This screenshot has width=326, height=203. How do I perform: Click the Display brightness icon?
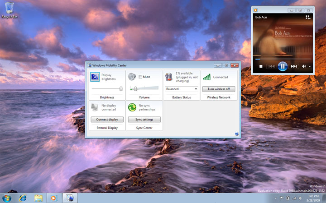[95, 77]
